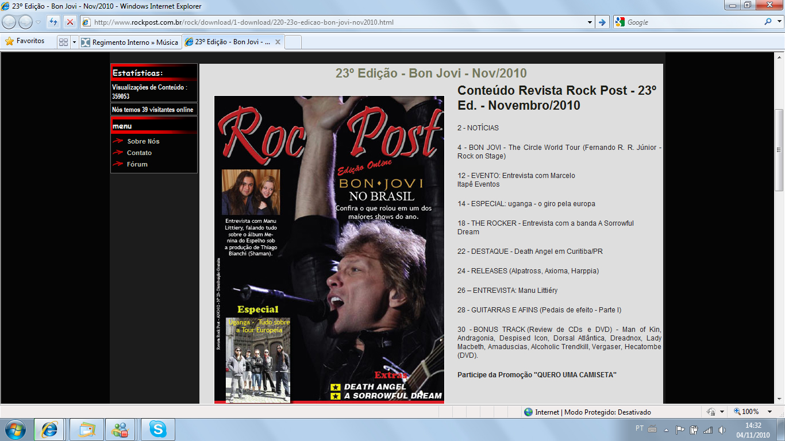Click '28 - GUITARRAS E AFINS' line
Viewport: 785px width, 441px height.
(x=539, y=310)
